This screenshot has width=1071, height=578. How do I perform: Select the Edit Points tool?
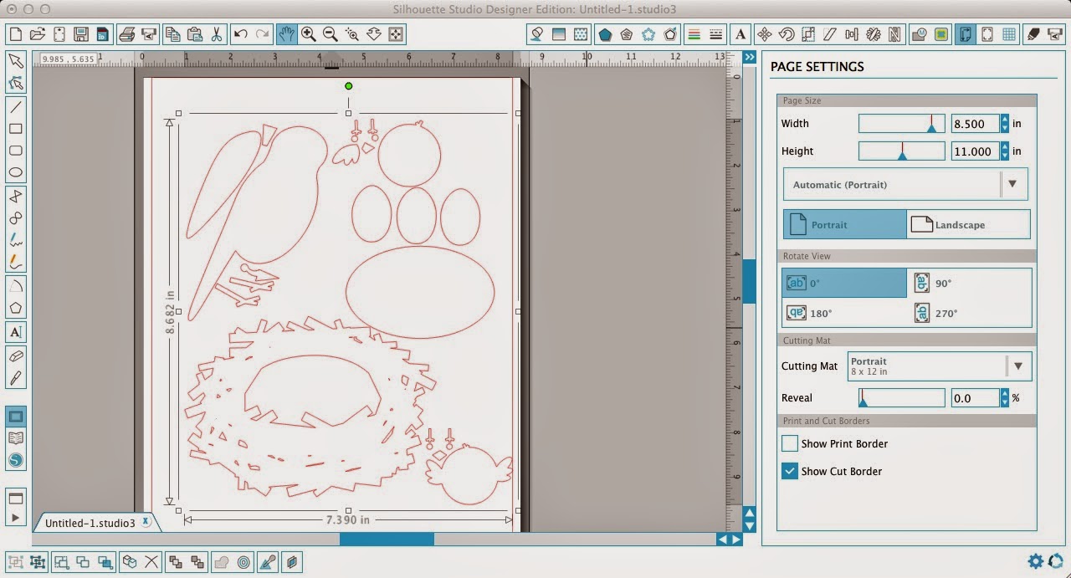pos(14,81)
